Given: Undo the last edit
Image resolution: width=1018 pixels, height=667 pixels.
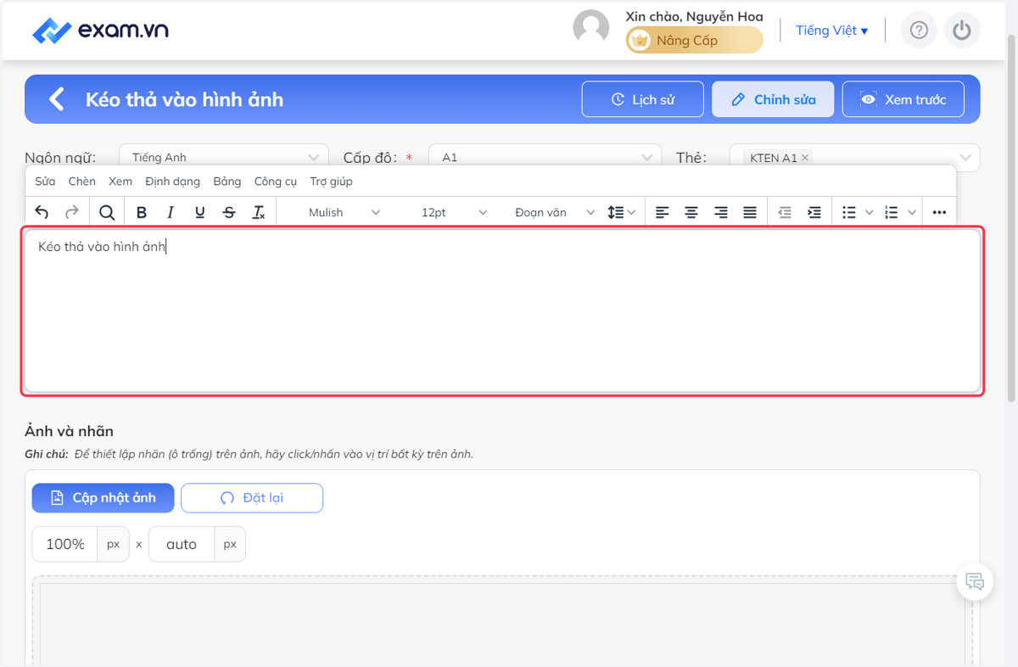Looking at the screenshot, I should 42,212.
